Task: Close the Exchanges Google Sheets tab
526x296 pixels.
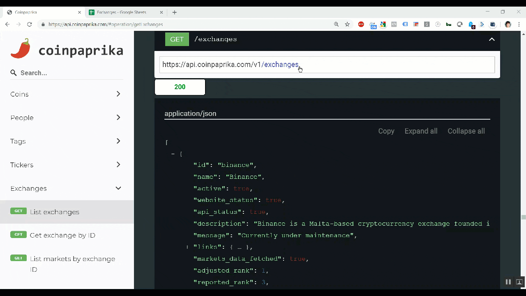Action: pyautogui.click(x=161, y=12)
